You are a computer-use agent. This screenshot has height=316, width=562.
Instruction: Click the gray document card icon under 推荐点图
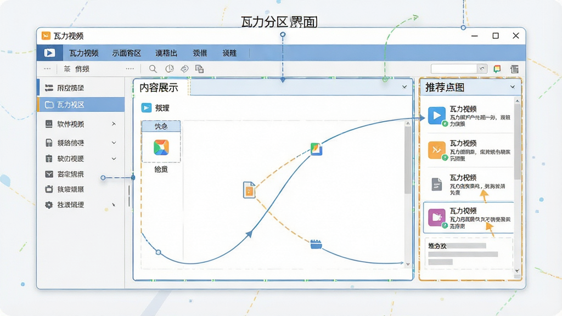tap(436, 184)
